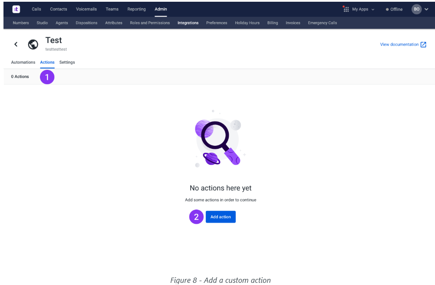This screenshot has height=285, width=435.
Task: Click the external link icon next to View documentation
Action: click(x=423, y=44)
